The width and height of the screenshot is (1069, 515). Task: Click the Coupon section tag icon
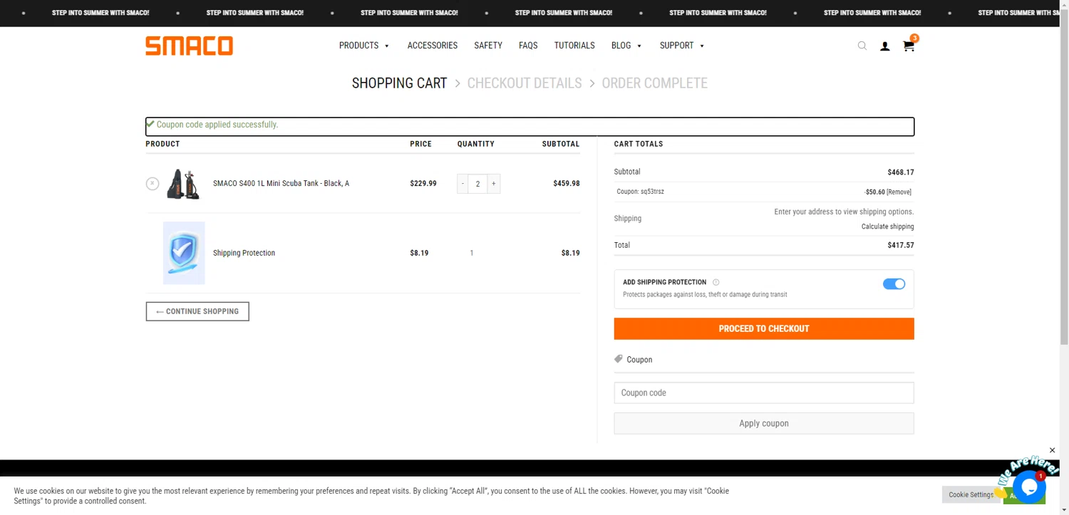(619, 359)
